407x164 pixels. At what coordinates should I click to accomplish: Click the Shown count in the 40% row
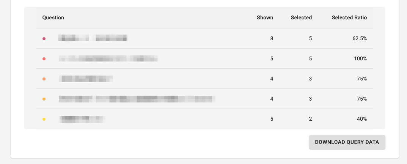click(x=272, y=119)
